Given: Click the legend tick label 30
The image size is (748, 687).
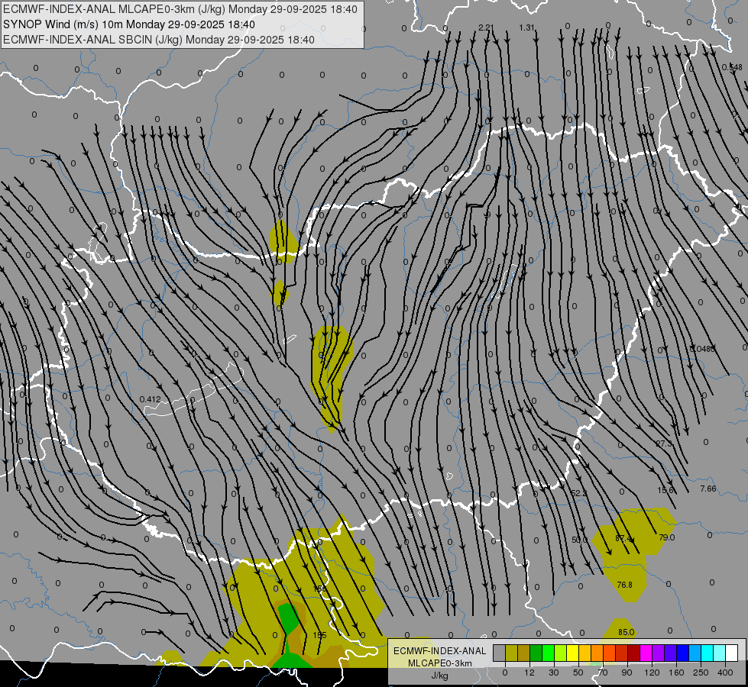Looking at the screenshot, I should tap(554, 672).
